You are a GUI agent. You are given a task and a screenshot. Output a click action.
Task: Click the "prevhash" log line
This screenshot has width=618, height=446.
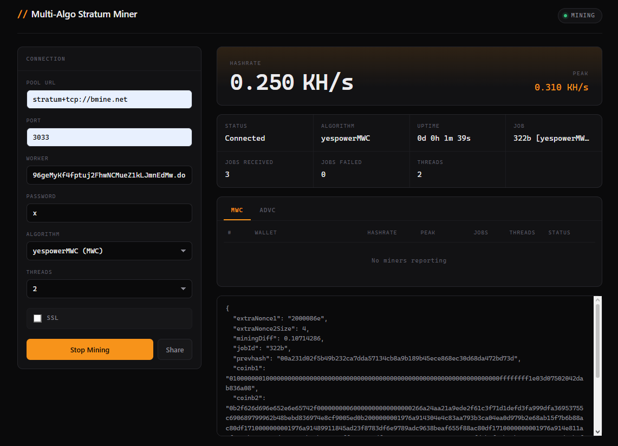377,358
